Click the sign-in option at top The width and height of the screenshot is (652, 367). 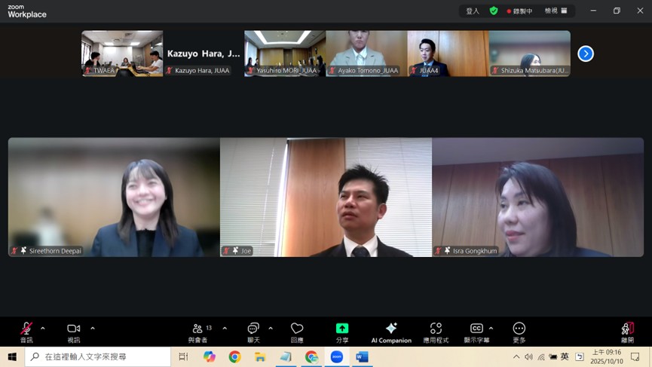point(473,11)
